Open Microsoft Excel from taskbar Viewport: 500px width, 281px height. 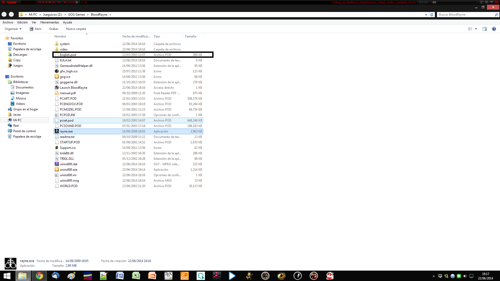136,276
